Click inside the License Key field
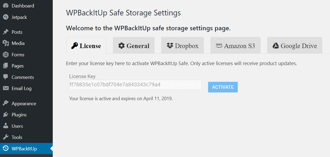The height and width of the screenshot is (157, 330). (135, 85)
